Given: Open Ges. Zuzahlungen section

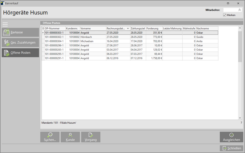Looking at the screenshot, I should 20,43.
